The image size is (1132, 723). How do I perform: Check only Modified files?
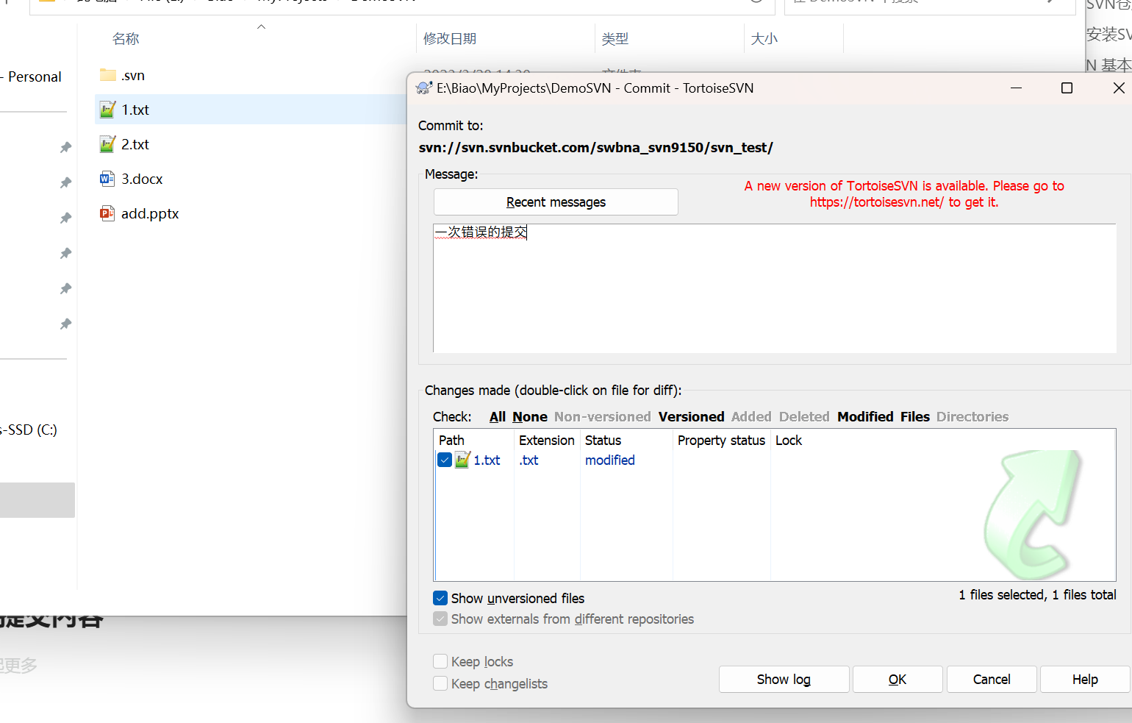pyautogui.click(x=865, y=417)
